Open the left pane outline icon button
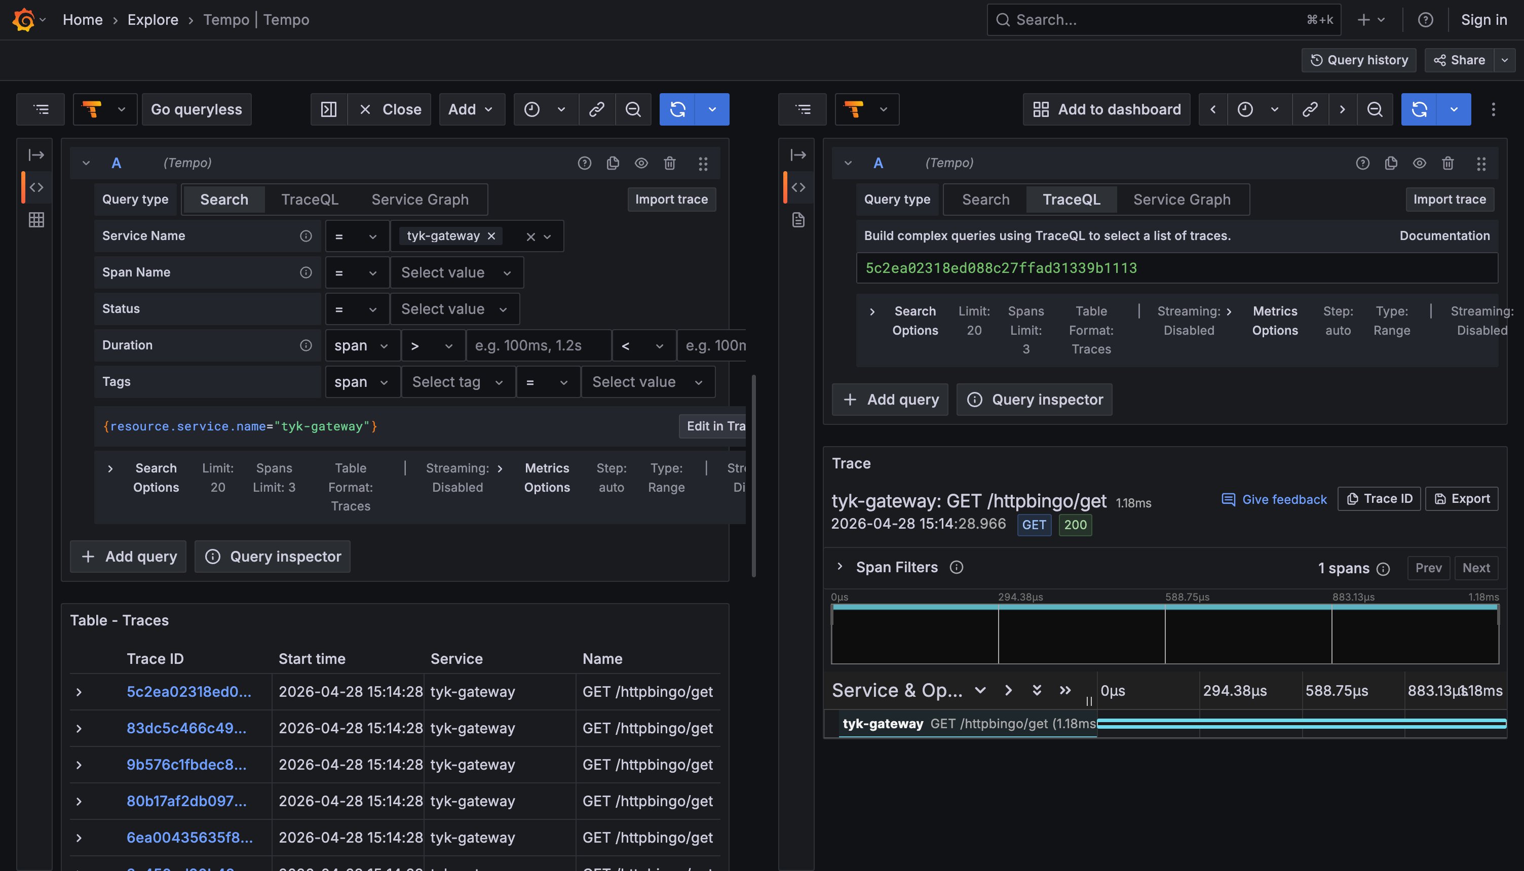Viewport: 1524px width, 871px height. click(x=41, y=109)
